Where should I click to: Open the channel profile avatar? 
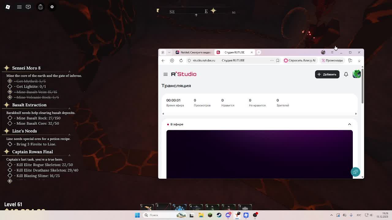pos(356,74)
